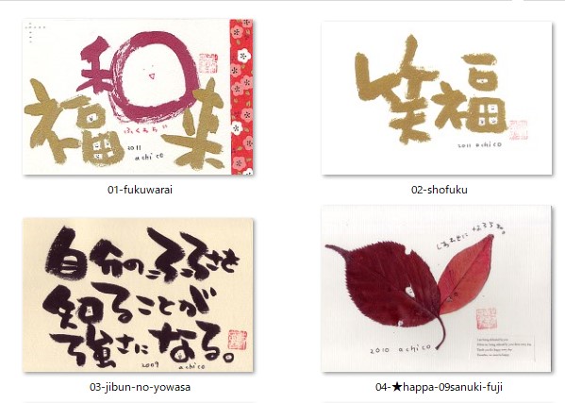This screenshot has height=403, width=565.
Task: Select the 03-jibun-no-yowasa calligraphy thumbnail
Action: coord(138,294)
